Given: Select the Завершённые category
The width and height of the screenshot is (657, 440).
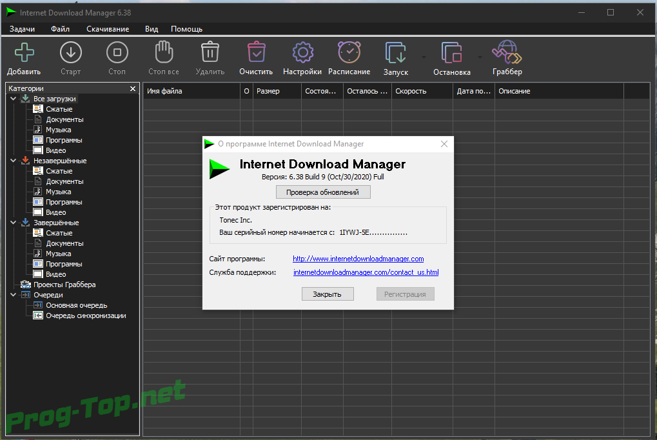Looking at the screenshot, I should 56,223.
